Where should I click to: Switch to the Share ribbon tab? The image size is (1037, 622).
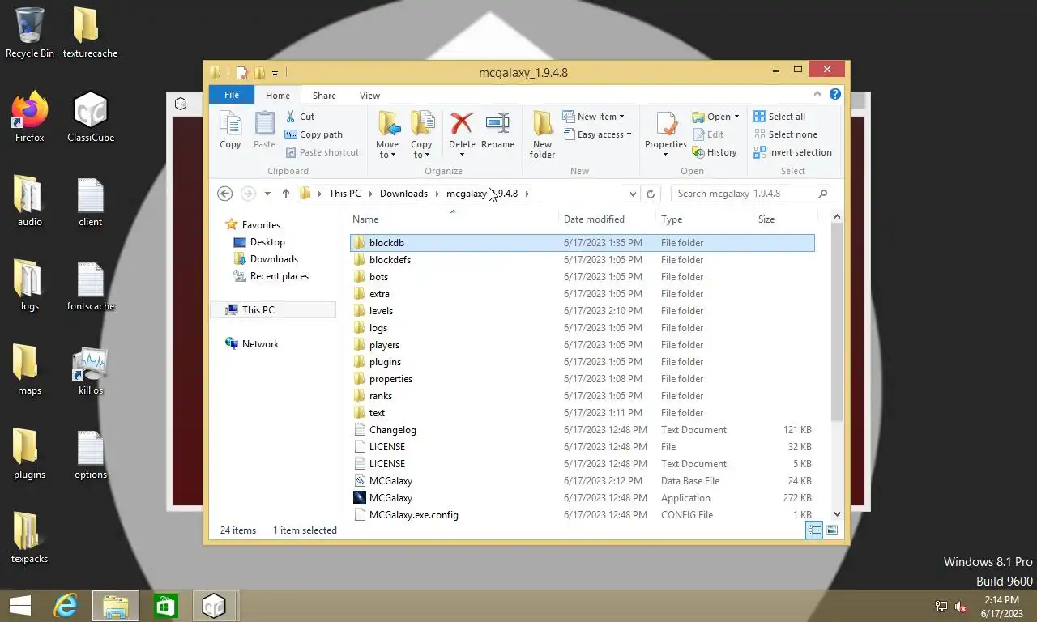pyautogui.click(x=324, y=96)
